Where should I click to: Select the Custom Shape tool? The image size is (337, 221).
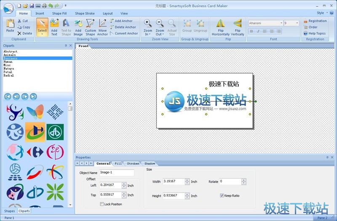[90, 27]
